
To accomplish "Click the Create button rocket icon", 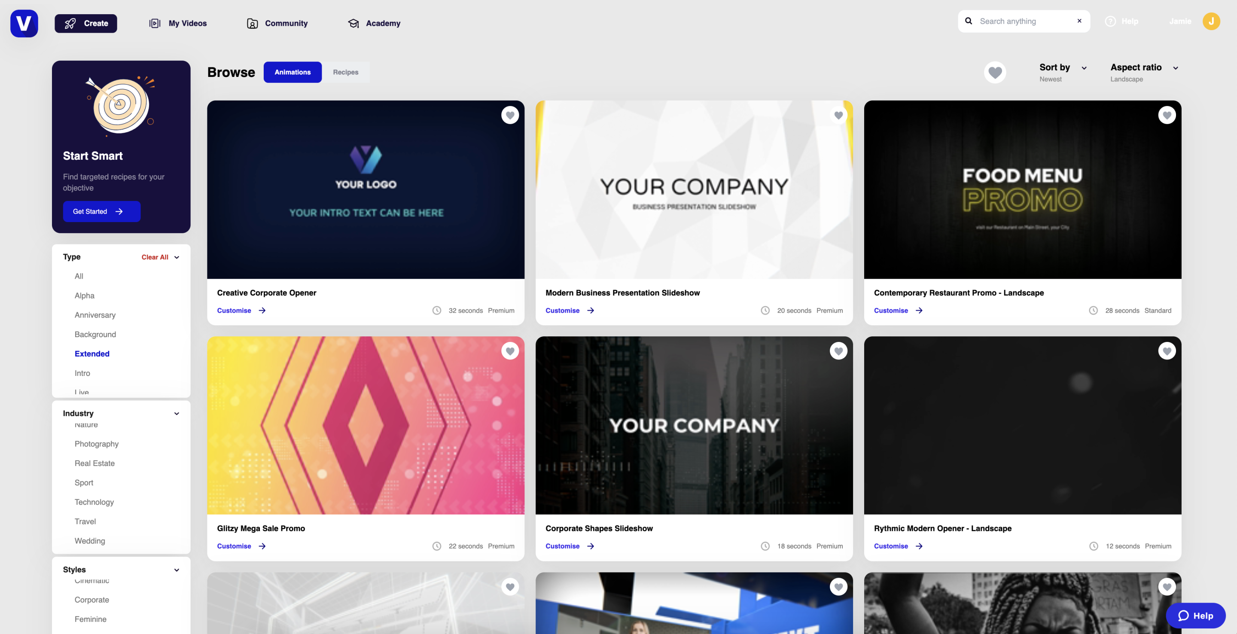I will (70, 22).
